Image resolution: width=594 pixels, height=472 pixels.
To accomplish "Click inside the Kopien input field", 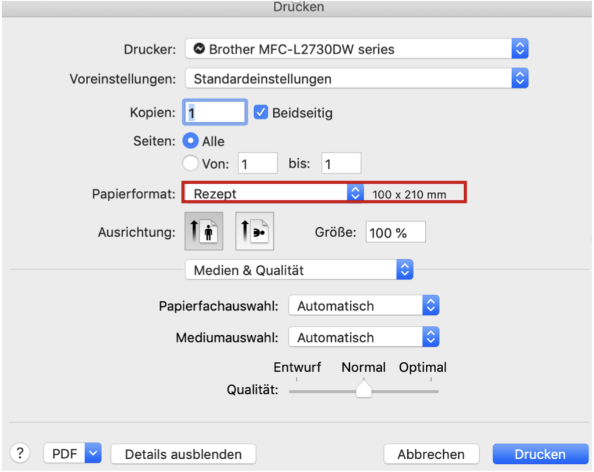I will click(x=214, y=112).
